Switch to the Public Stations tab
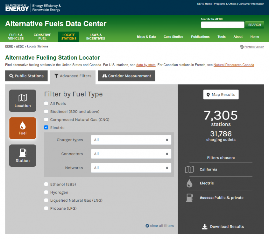The image size is (269, 239). coord(26,76)
